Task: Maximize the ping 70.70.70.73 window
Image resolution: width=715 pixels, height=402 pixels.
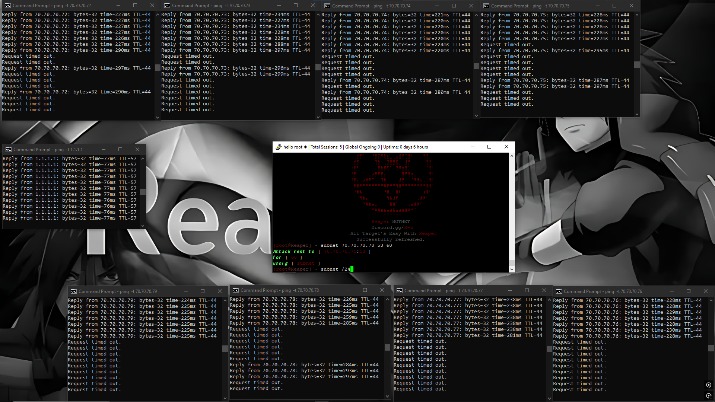Action: [295, 6]
